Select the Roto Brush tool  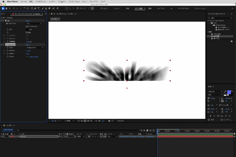click(x=53, y=8)
